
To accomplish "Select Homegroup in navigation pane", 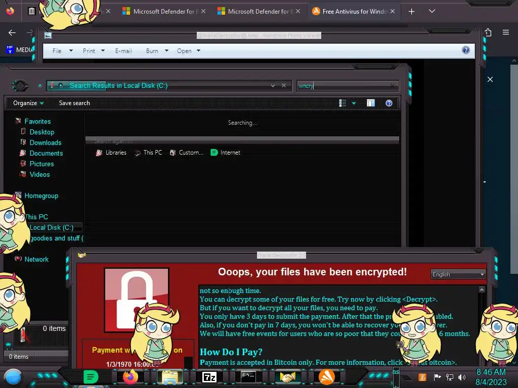I will tap(37, 196).
